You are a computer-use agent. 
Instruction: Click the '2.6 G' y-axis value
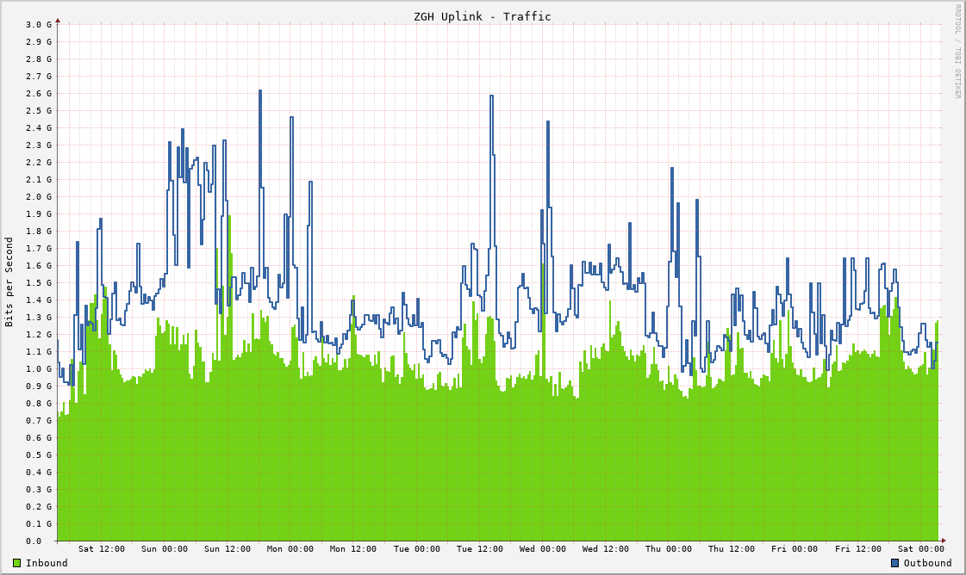click(x=39, y=94)
